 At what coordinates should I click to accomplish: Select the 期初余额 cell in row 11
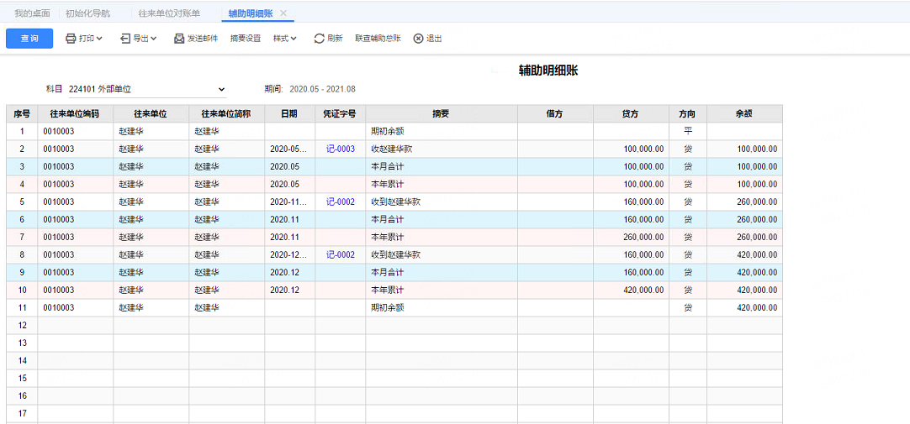441,307
